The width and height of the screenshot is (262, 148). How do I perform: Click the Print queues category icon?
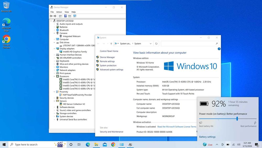[x=57, y=73]
